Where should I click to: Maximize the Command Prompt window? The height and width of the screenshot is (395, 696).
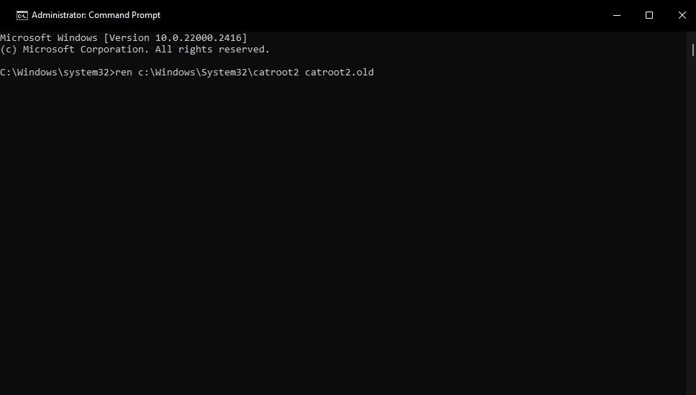tap(649, 15)
